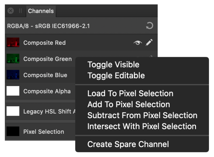This screenshot has width=214, height=157.
Task: Switch to the Channels tab
Action: click(x=41, y=11)
